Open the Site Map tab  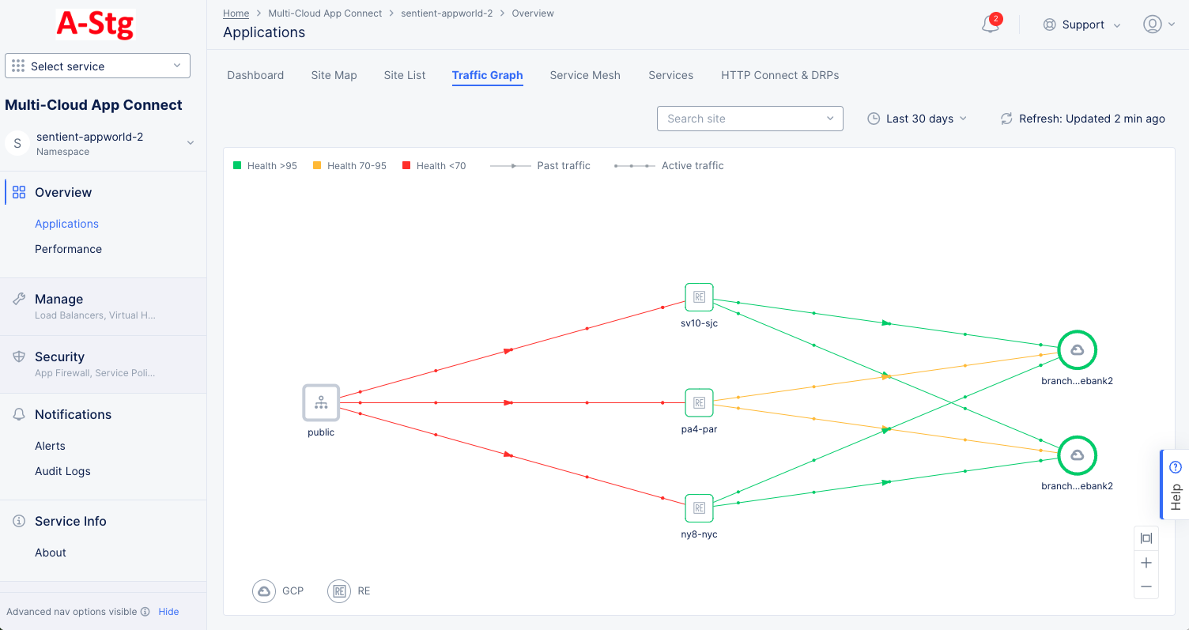tap(334, 75)
